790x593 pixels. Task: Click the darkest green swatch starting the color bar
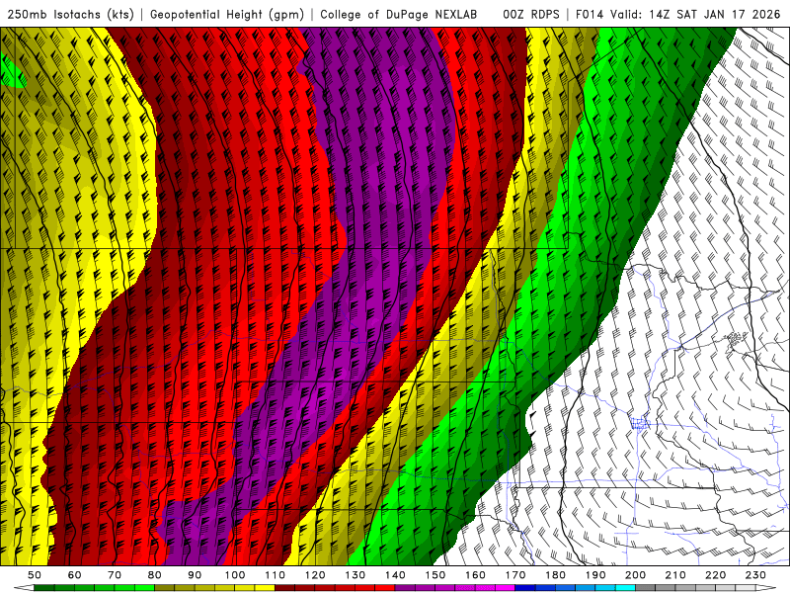click(x=44, y=588)
